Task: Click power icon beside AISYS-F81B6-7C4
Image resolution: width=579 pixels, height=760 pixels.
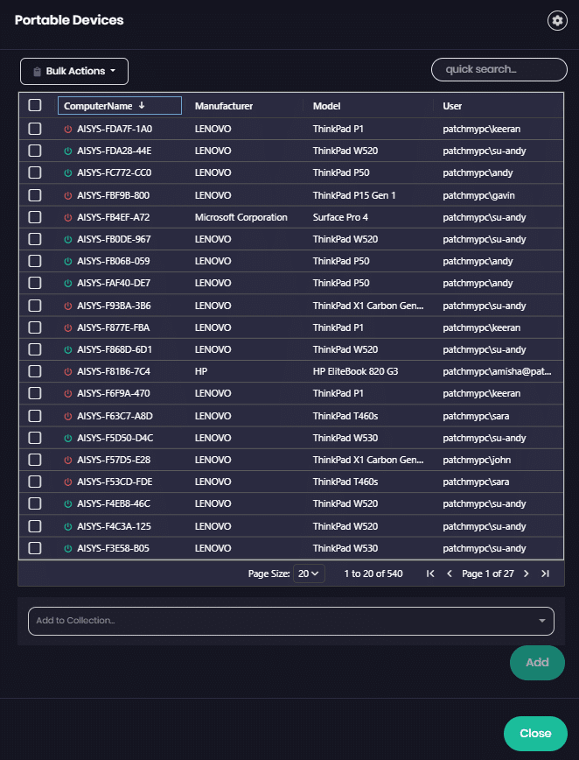Action: [68, 371]
